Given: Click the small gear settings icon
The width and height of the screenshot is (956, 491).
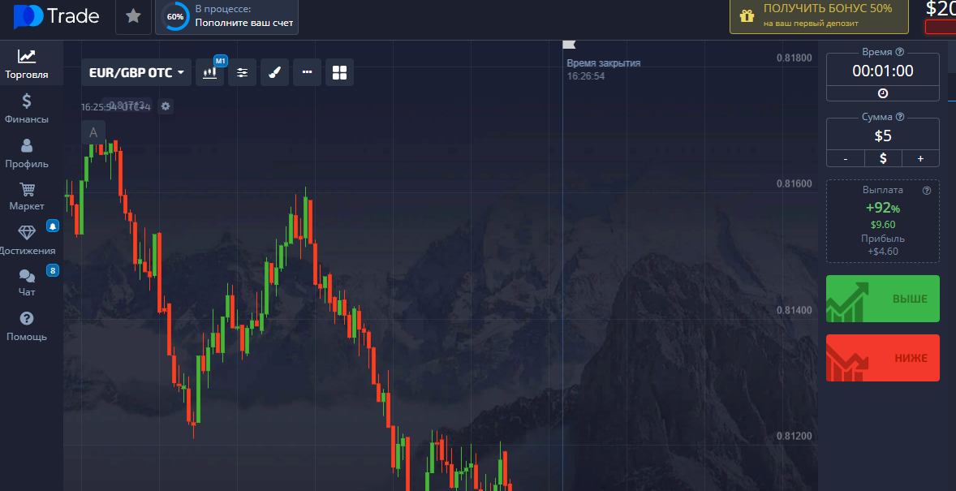Looking at the screenshot, I should [166, 106].
